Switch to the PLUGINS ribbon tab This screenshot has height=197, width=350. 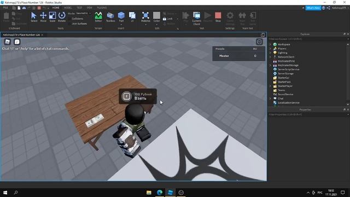102,8
